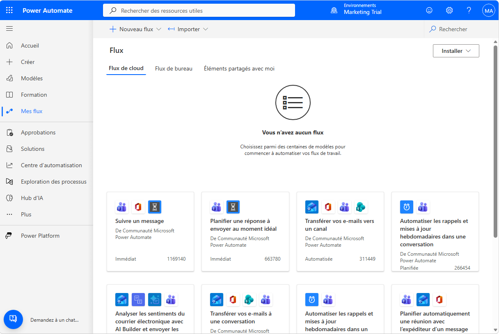Switch to the Flux de cloud tab
499x334 pixels.
click(126, 68)
